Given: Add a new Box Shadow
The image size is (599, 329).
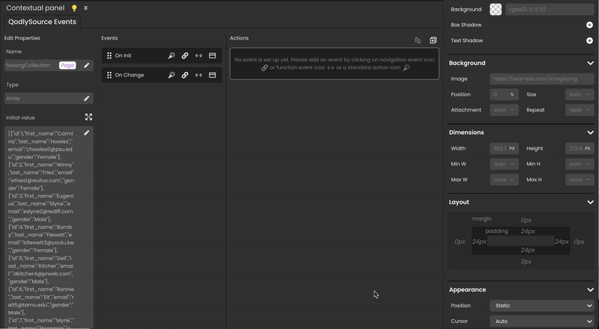Looking at the screenshot, I should point(589,25).
